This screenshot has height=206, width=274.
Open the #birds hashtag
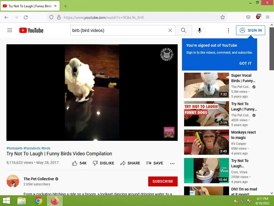(x=46, y=148)
